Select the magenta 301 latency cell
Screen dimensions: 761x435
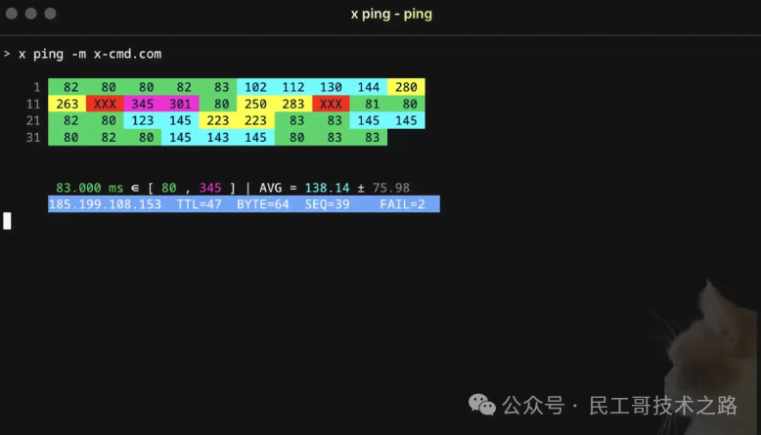(180, 104)
